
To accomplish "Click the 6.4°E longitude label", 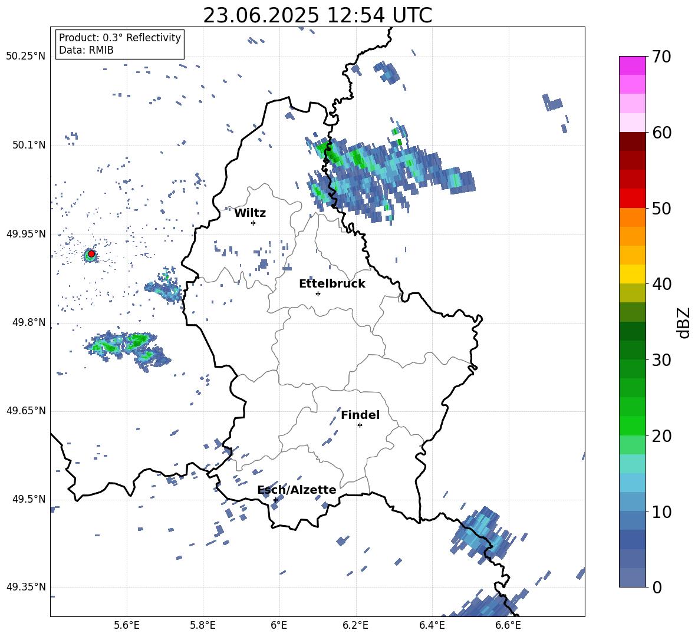I will click(432, 625).
